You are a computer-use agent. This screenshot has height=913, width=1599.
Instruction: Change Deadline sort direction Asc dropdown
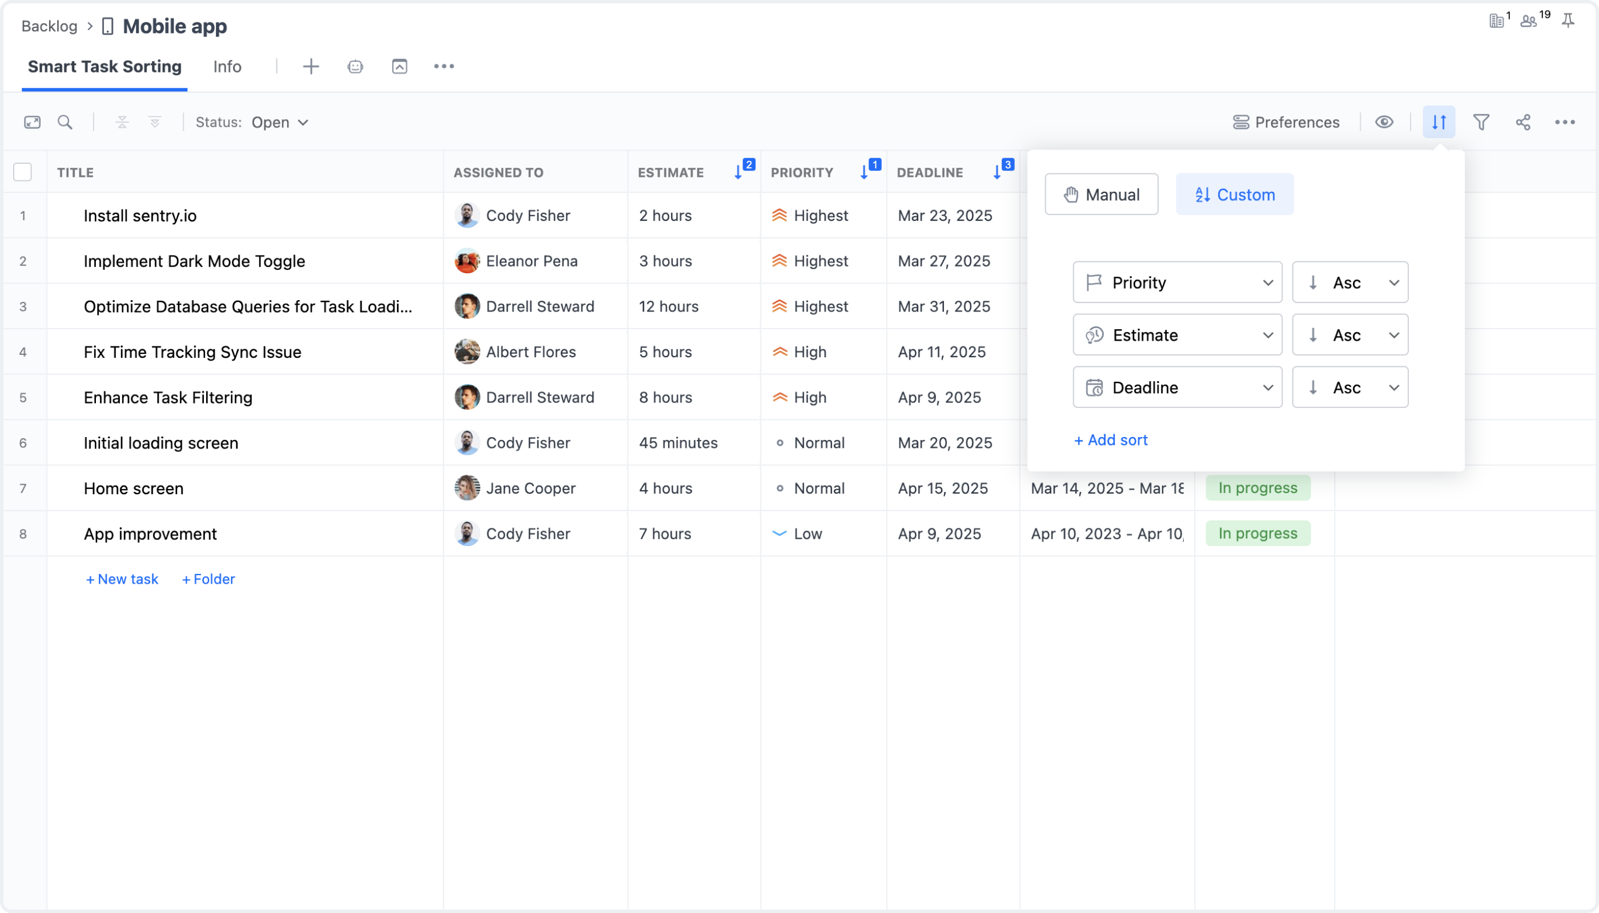tap(1350, 387)
